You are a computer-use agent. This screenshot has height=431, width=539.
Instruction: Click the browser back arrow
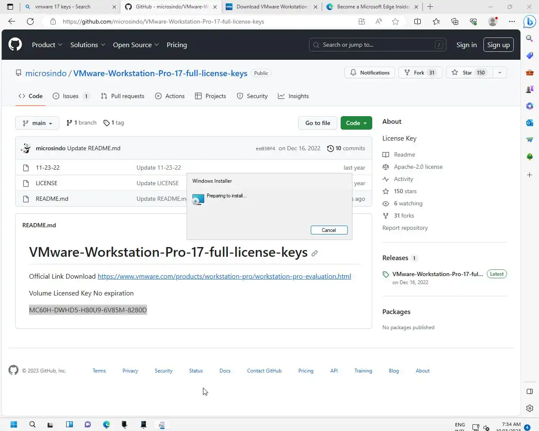[x=12, y=21]
